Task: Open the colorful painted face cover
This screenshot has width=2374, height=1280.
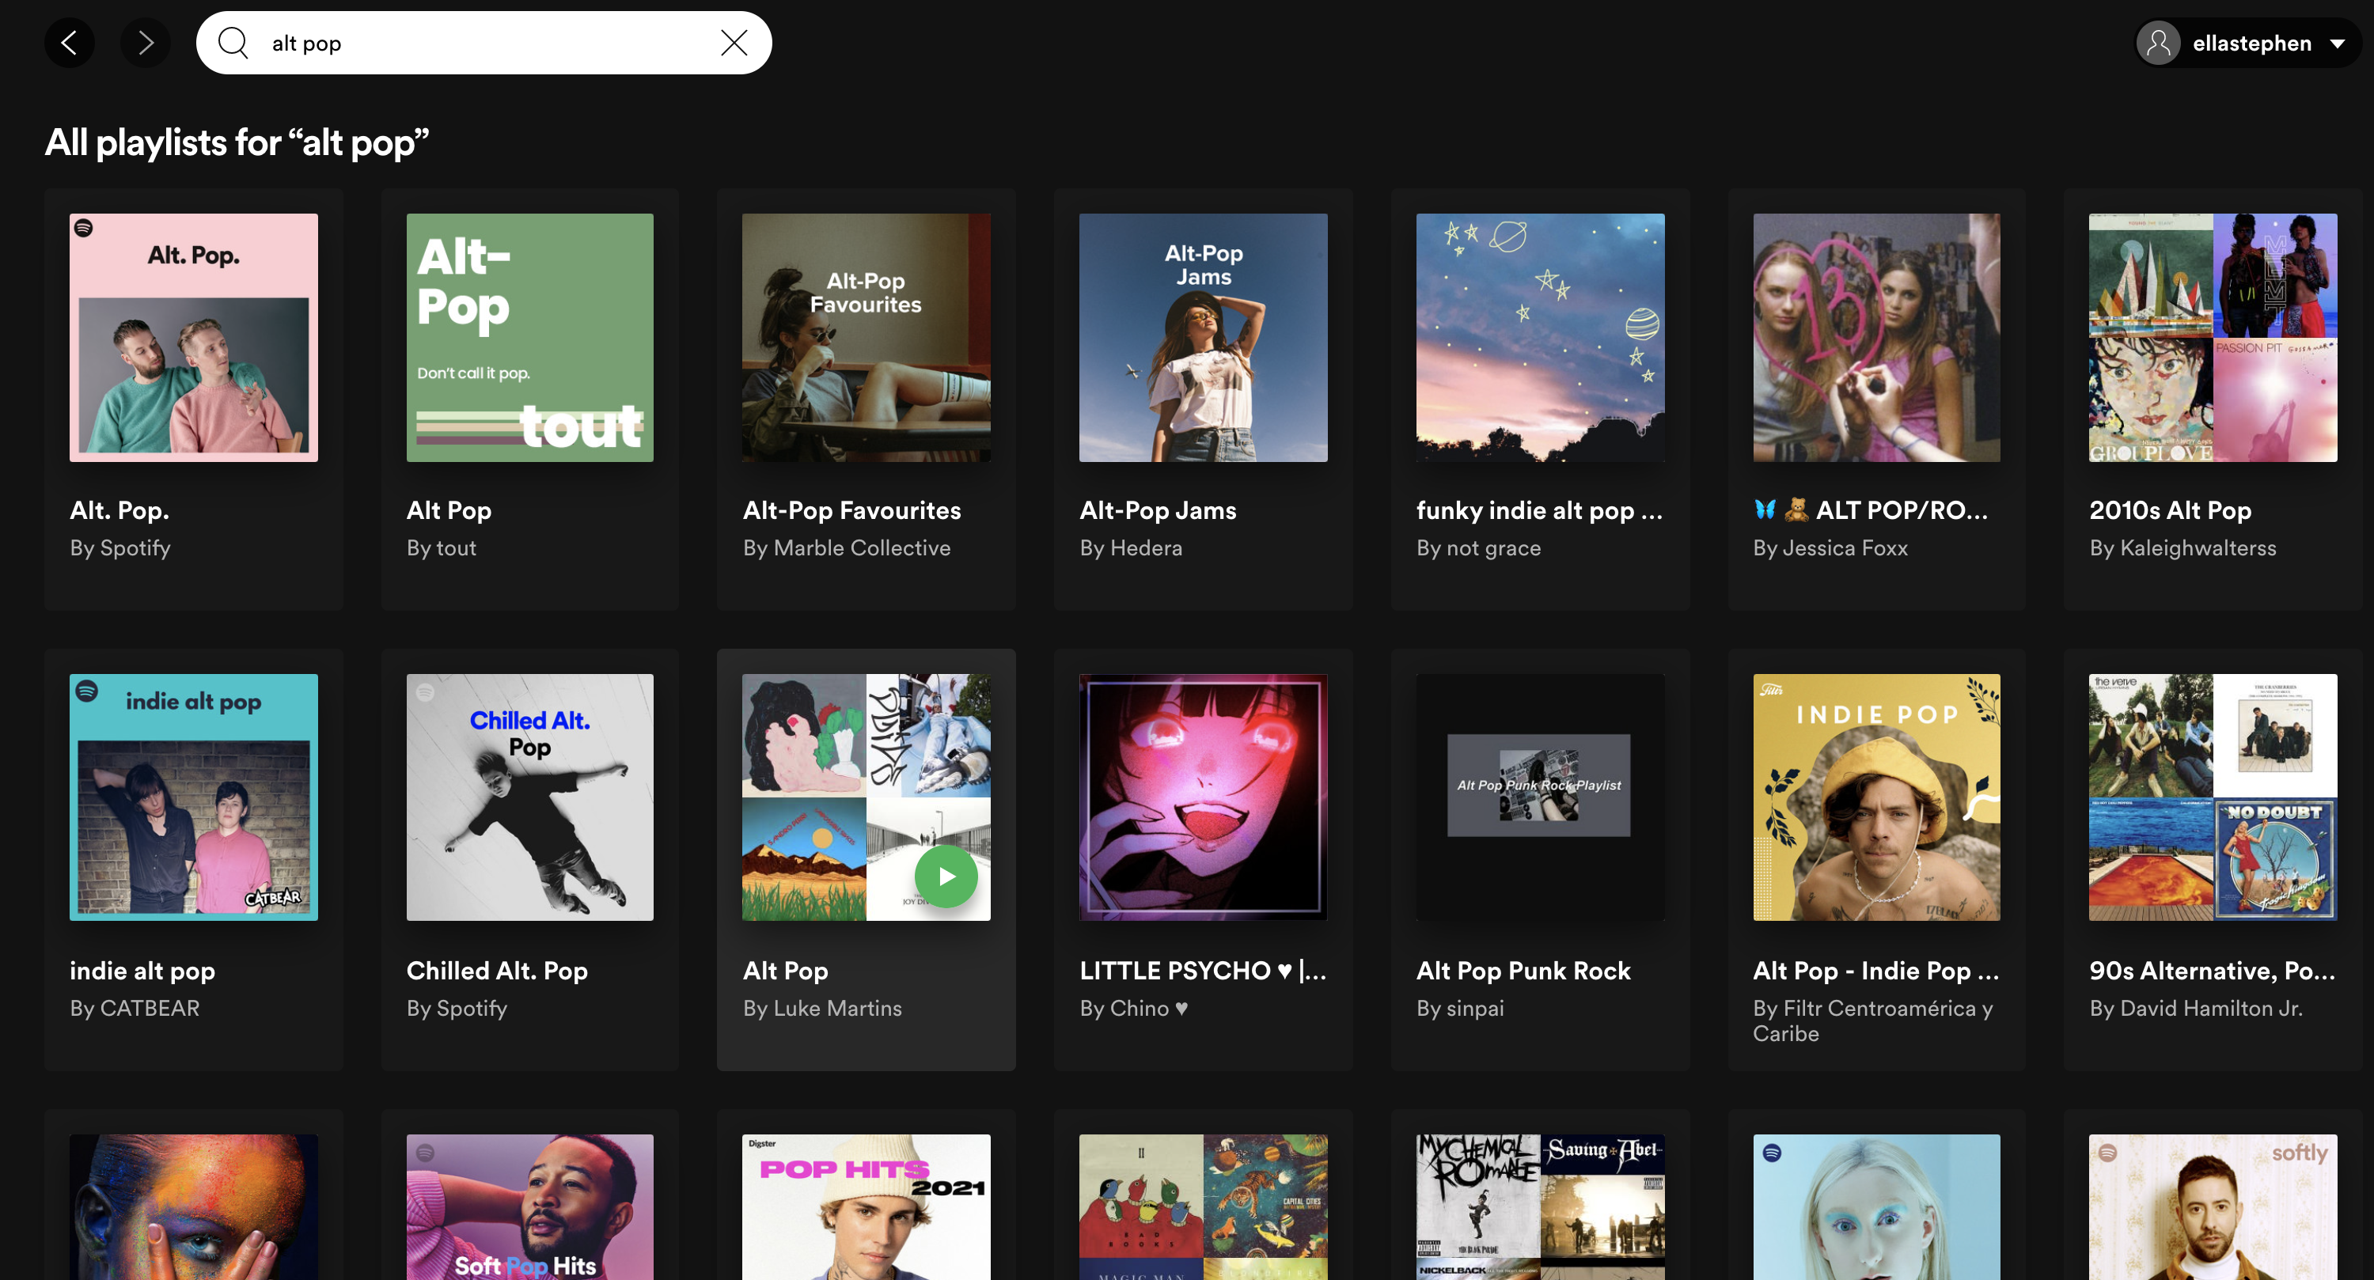Action: (x=194, y=1206)
